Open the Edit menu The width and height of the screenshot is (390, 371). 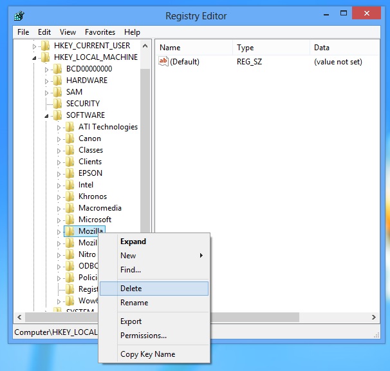click(44, 32)
